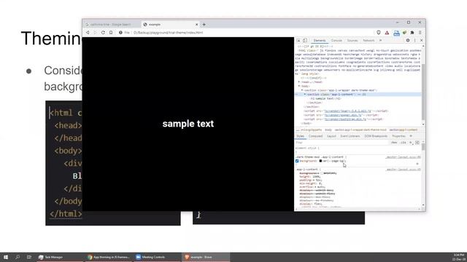
Task: Close the "example" tab
Action: click(196, 24)
